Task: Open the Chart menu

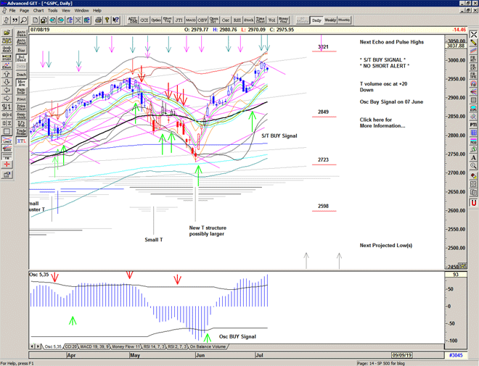Action: [38, 11]
